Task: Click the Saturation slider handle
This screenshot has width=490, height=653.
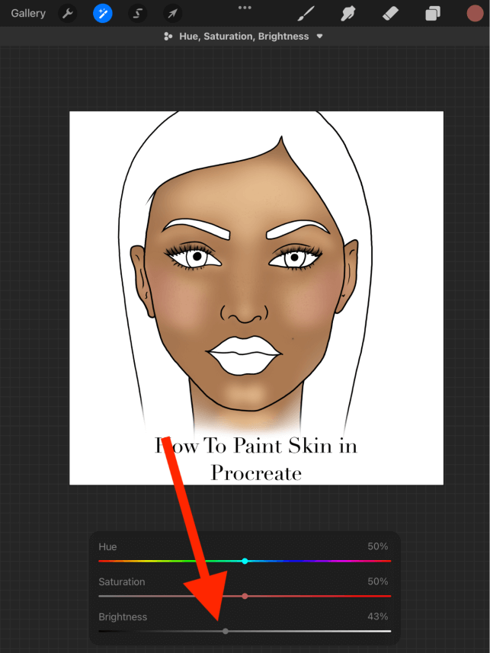Action: pyautogui.click(x=245, y=596)
